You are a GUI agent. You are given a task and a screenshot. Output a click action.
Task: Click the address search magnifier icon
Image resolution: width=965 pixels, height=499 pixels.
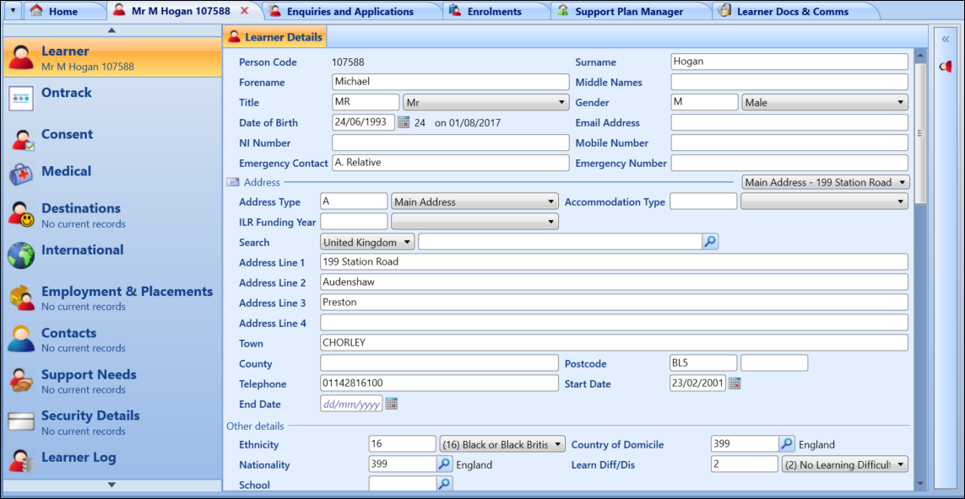point(710,243)
